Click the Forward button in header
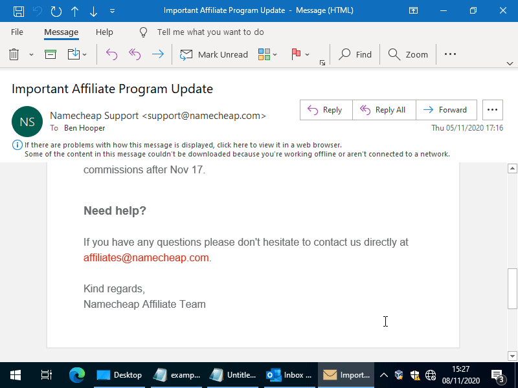This screenshot has height=388, width=518. tap(446, 110)
